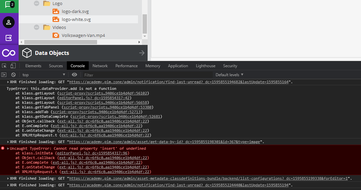Click the Data Objects cube icon
361x190 pixels.
27,53
